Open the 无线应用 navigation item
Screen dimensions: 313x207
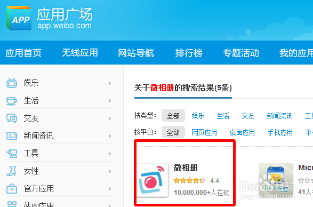(x=80, y=53)
